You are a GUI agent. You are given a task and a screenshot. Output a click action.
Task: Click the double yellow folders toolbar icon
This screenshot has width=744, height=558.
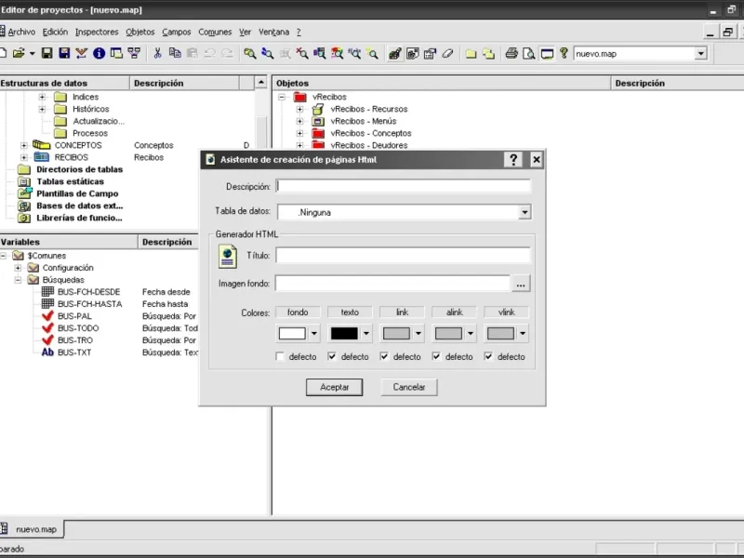click(x=488, y=54)
